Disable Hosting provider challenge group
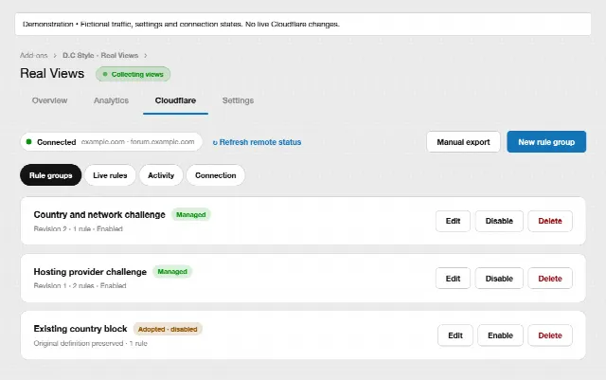Image resolution: width=606 pixels, height=380 pixels. coord(499,279)
